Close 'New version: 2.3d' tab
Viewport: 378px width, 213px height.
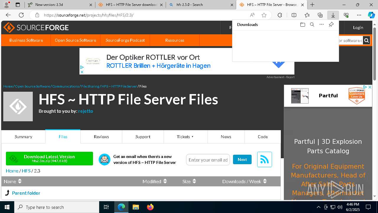click(x=91, y=5)
